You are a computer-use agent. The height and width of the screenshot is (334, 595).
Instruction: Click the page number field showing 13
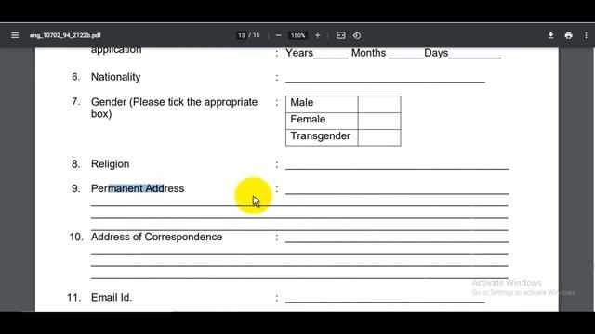[x=242, y=35]
